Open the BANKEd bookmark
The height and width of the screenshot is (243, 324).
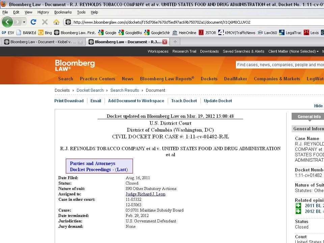[x=26, y=33]
